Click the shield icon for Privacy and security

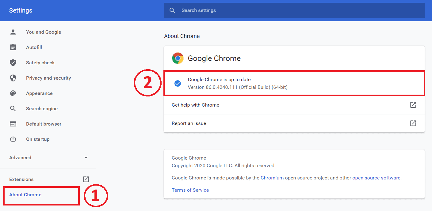(13, 78)
